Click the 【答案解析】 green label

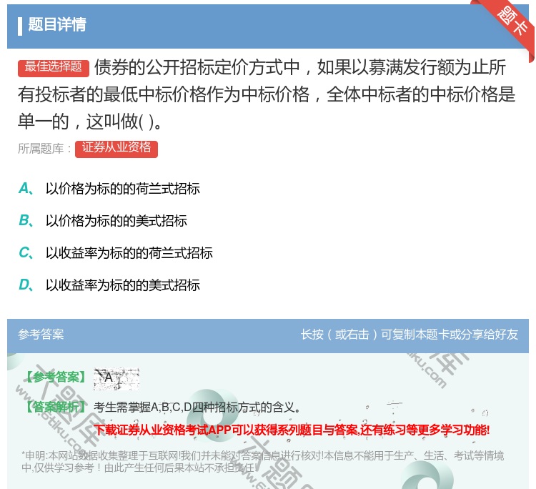coord(56,407)
